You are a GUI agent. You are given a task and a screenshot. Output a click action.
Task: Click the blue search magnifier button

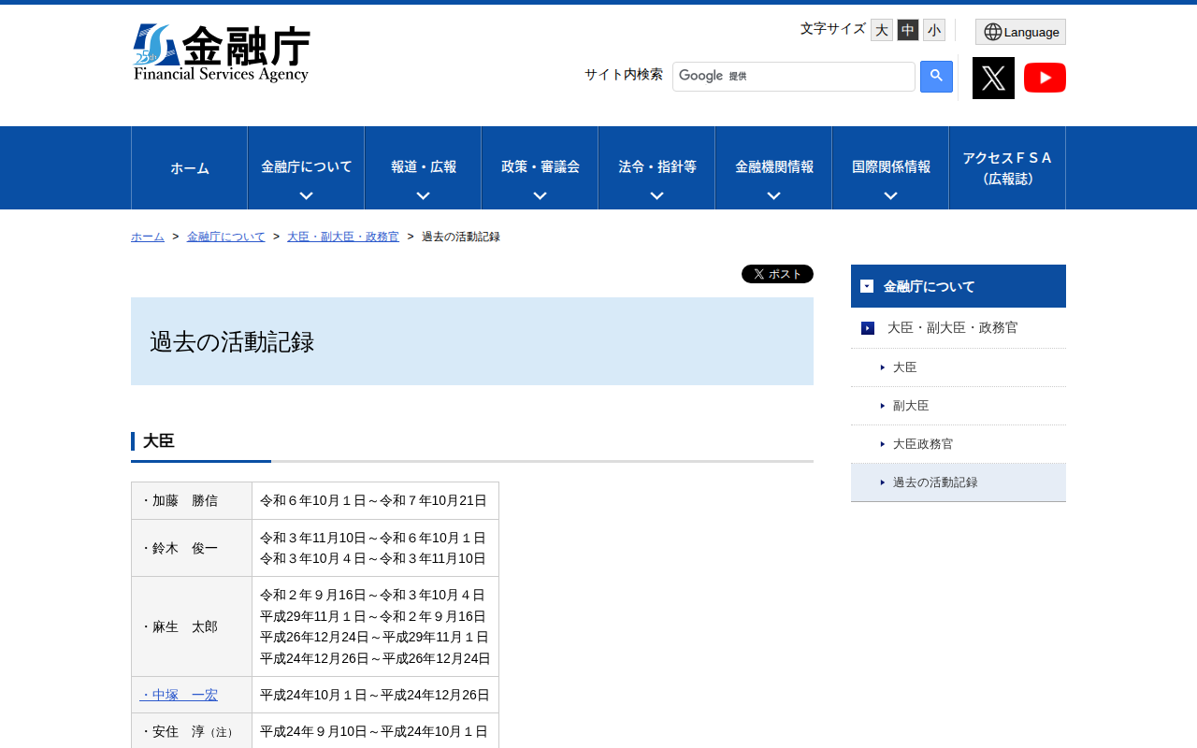coord(936,77)
